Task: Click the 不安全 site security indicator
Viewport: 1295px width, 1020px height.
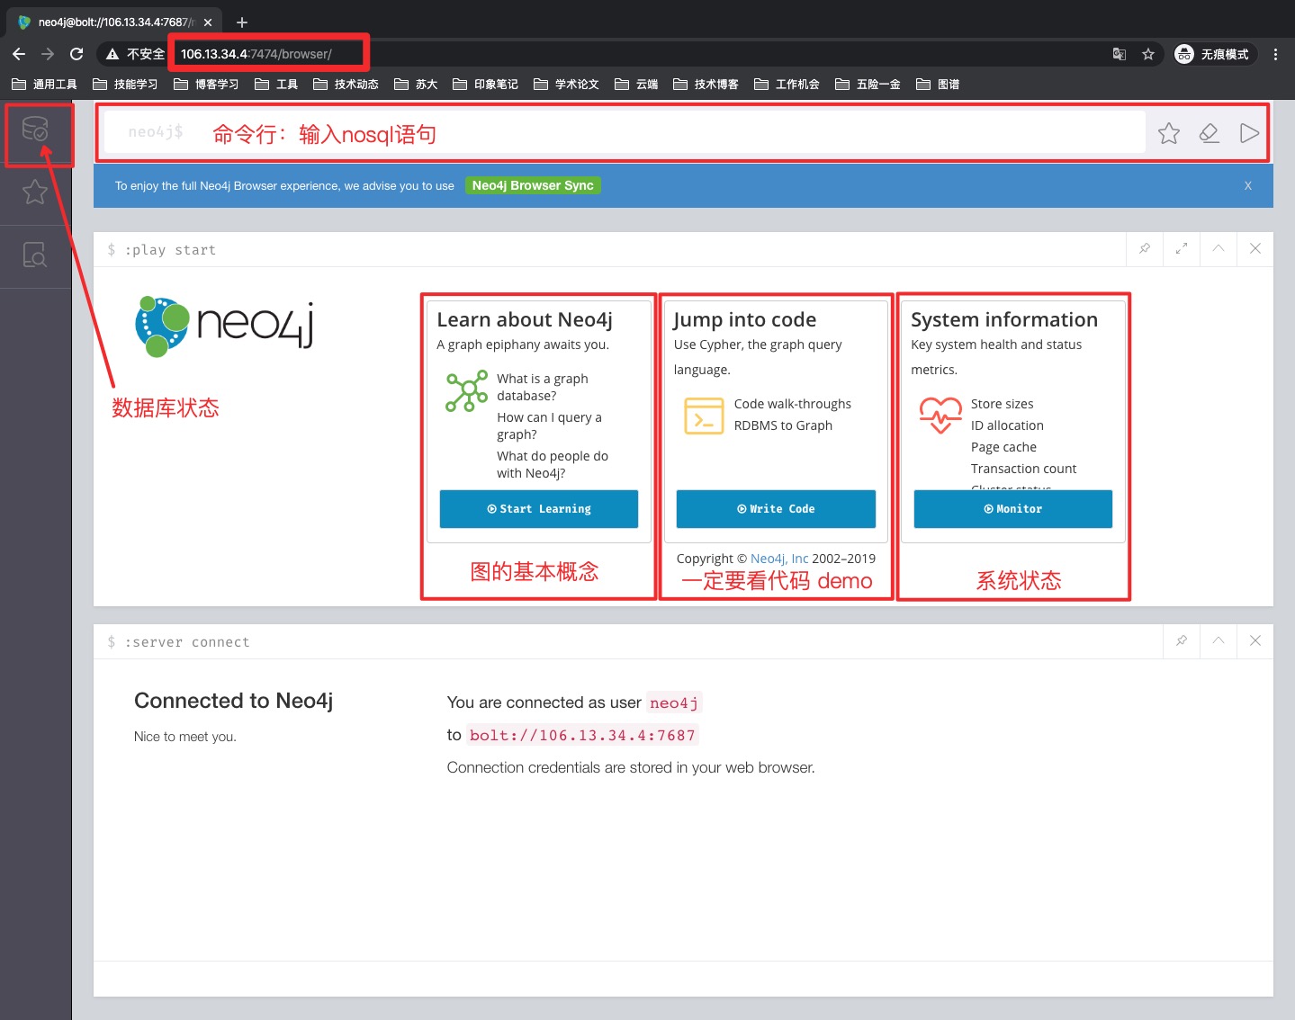Action: pos(135,54)
